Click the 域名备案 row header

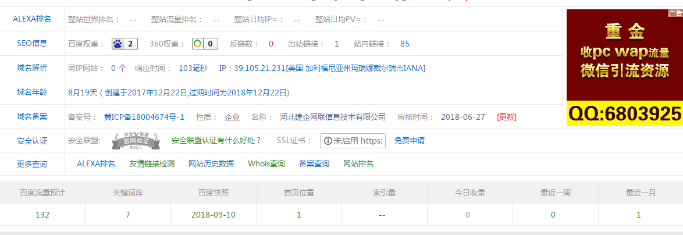tap(32, 116)
